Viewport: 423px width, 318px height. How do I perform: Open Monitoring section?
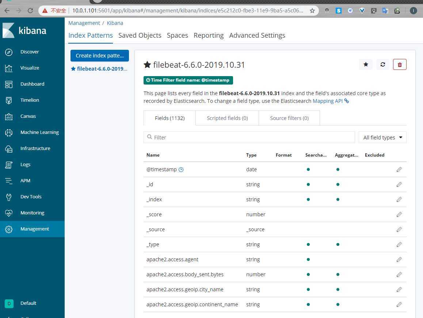coord(33,213)
